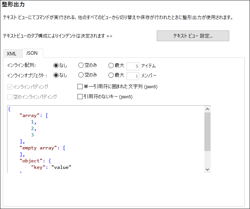
Task: Switch to the XML tab
Action: 11,53
